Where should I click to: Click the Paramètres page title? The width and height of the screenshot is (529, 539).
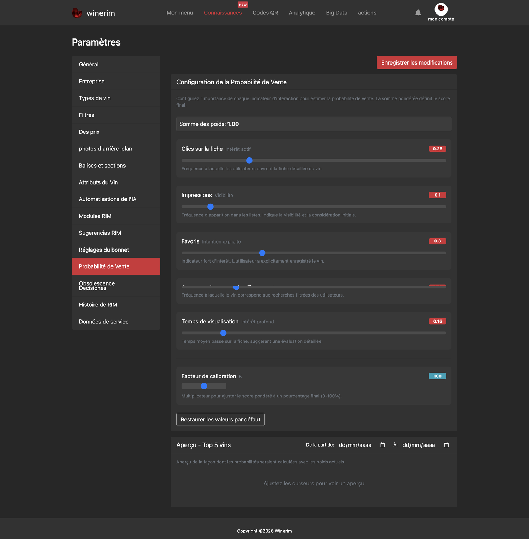96,42
